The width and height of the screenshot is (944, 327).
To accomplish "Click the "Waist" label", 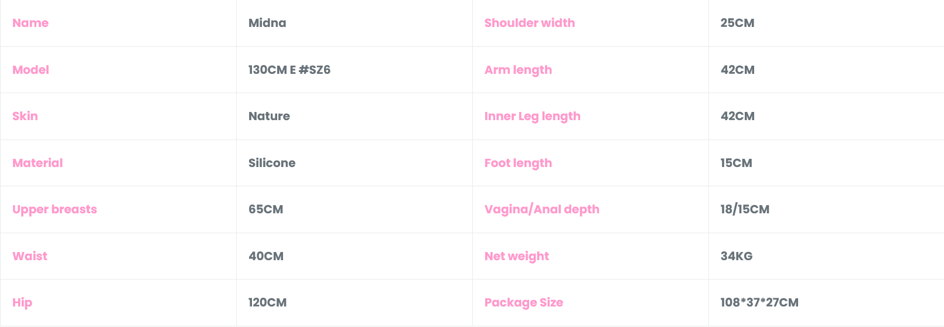I will pos(30,256).
